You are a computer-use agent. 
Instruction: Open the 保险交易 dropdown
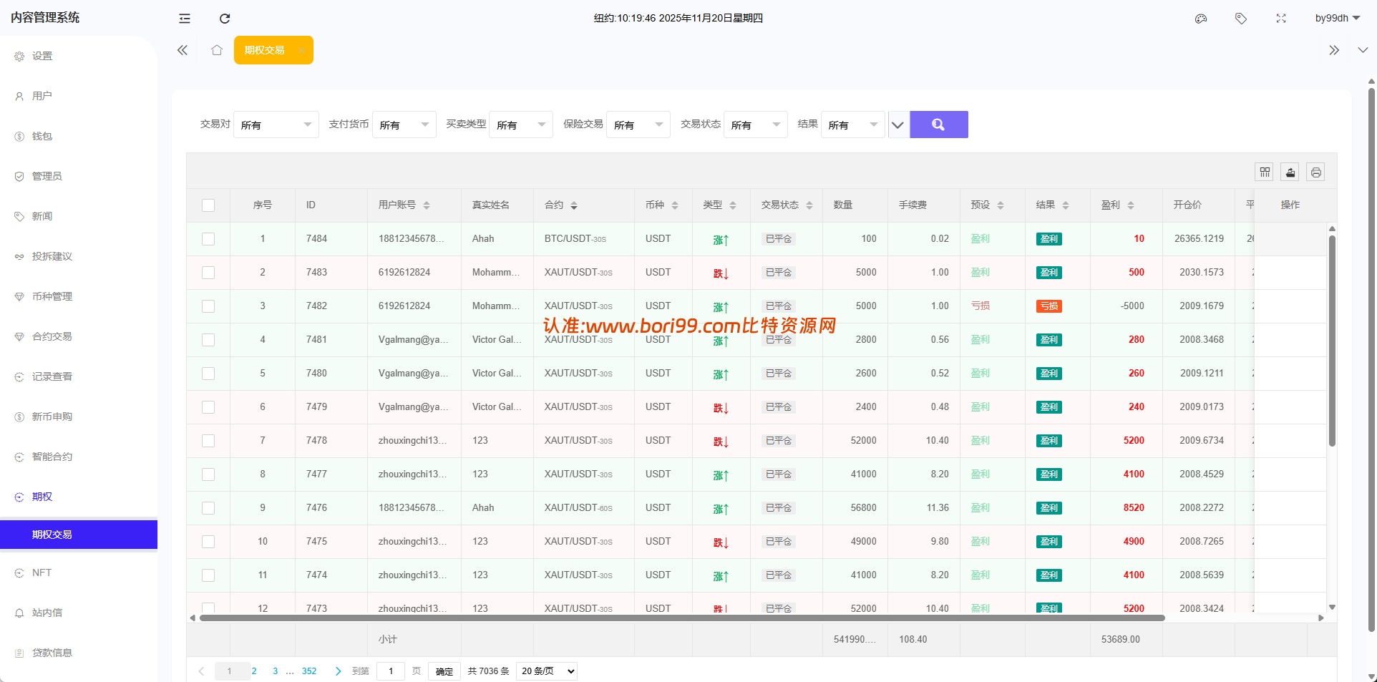(638, 125)
